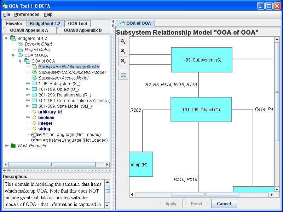
Task: Click the diagram vertical scrollbar thumb
Action: click(x=277, y=92)
